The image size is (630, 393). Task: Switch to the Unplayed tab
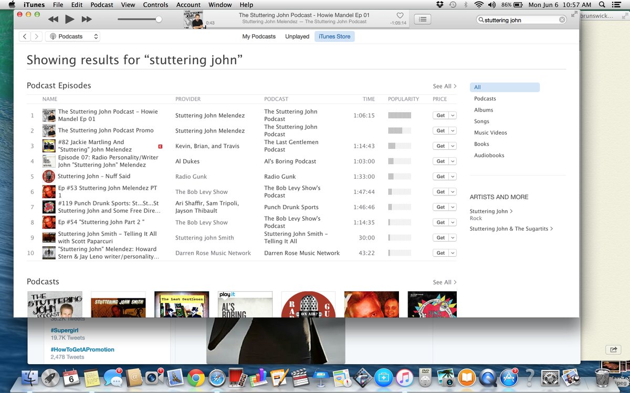[297, 37]
